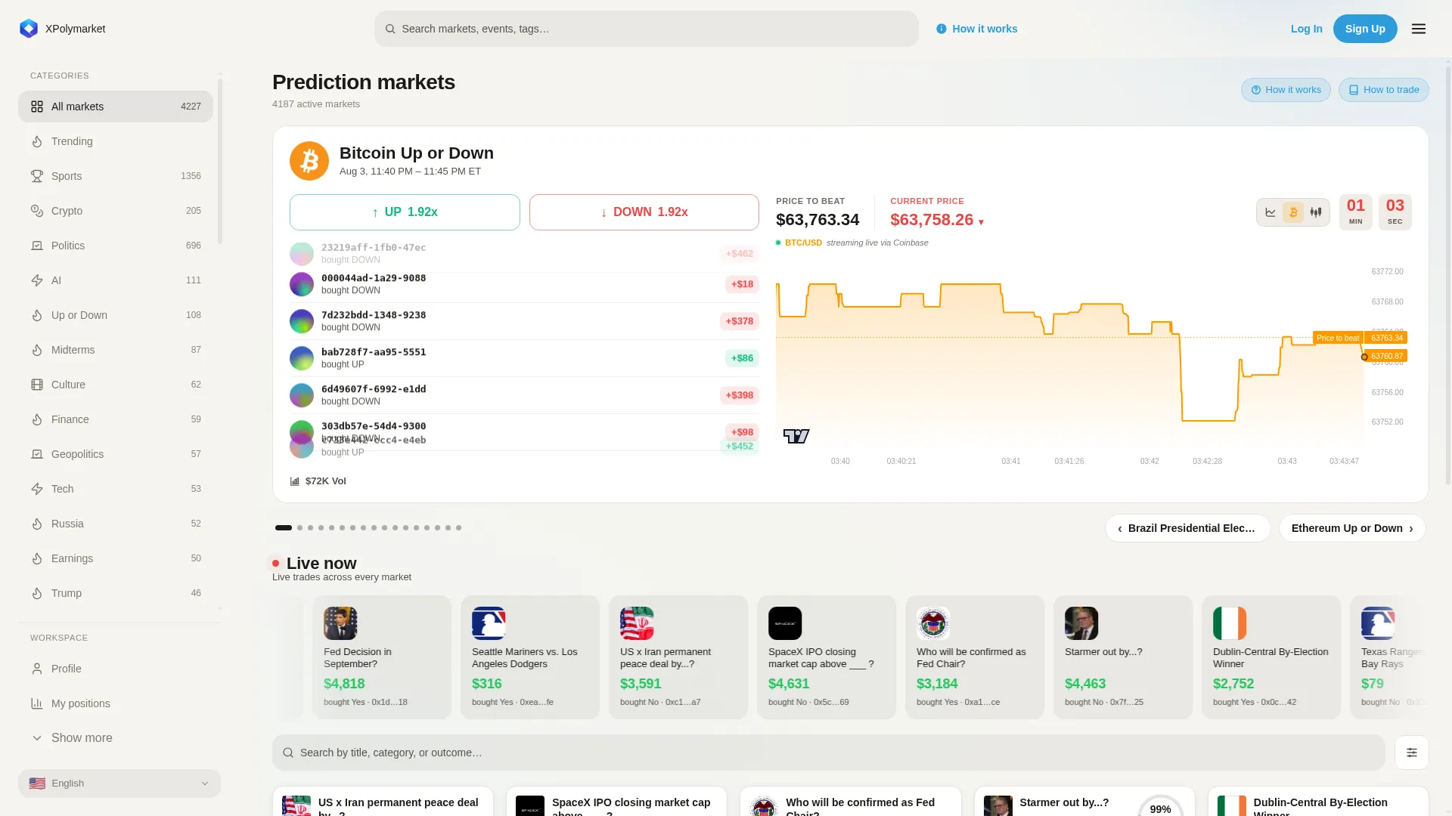Click the +$18 trade amount badge
Screen dimensions: 1452x816
point(742,284)
